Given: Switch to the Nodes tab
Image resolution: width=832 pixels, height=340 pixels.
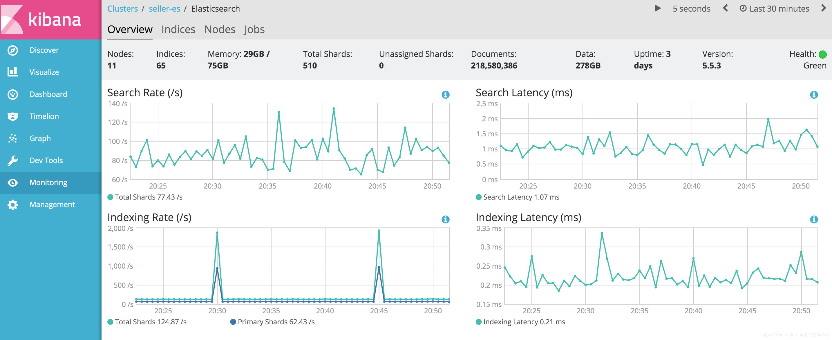Looking at the screenshot, I should click(x=220, y=29).
